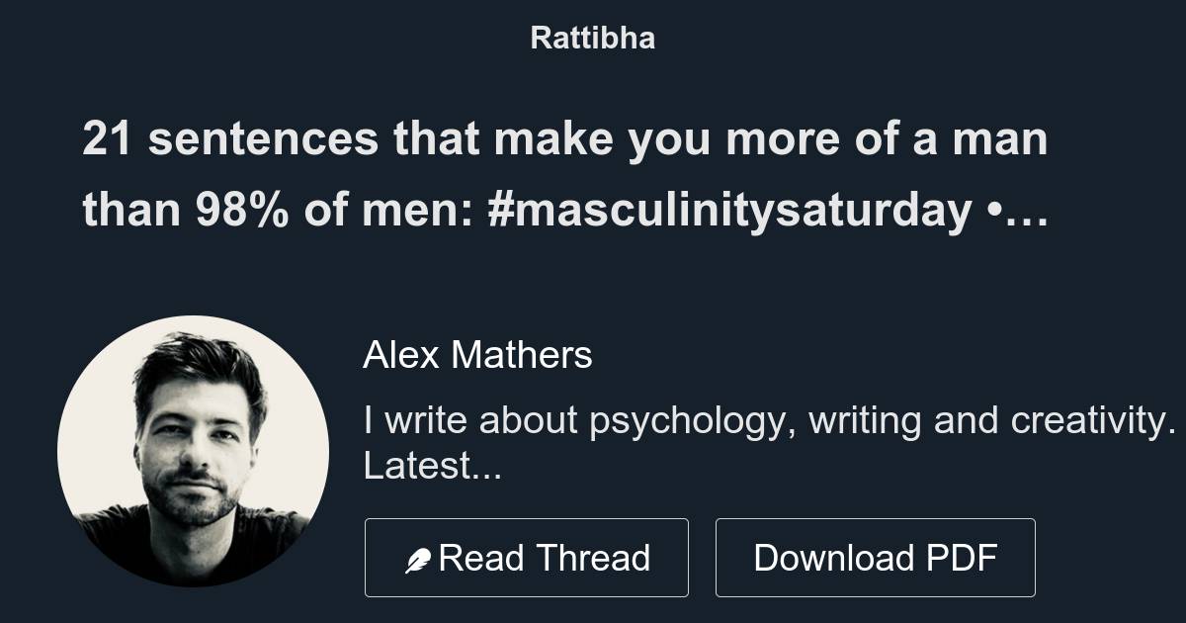The image size is (1186, 623).
Task: Open the author name link Alex Mathers
Action: [x=478, y=355]
